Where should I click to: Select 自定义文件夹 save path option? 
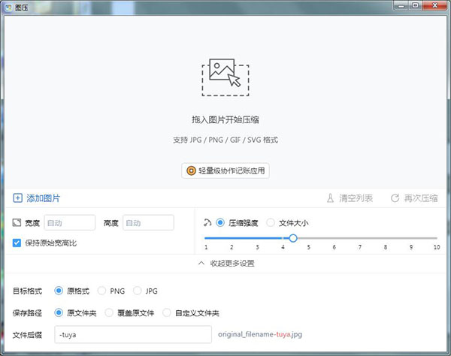click(x=167, y=312)
